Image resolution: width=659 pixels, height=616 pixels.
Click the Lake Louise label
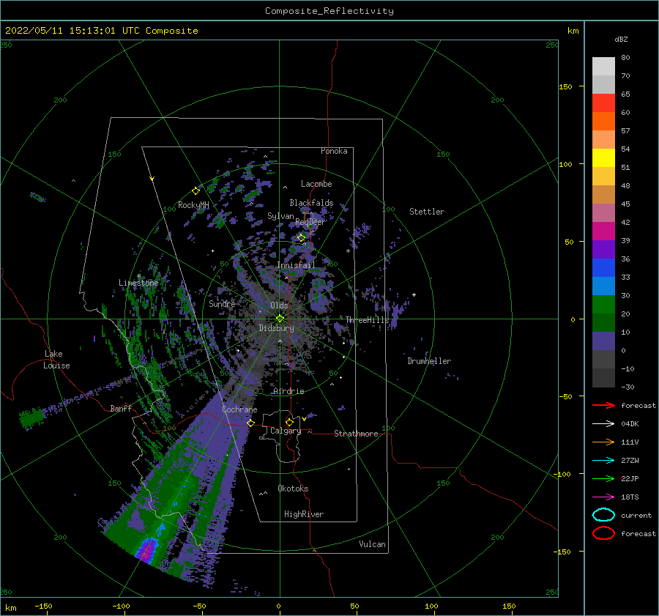pos(56,360)
